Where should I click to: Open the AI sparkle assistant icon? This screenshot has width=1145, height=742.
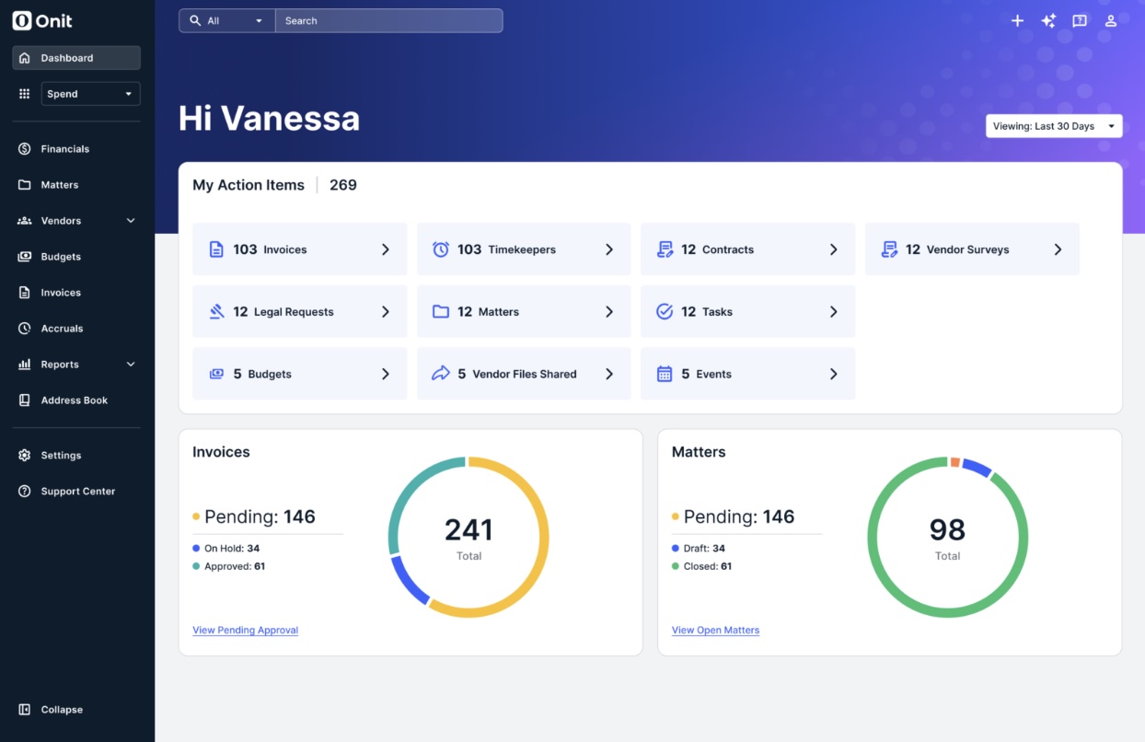pos(1048,21)
